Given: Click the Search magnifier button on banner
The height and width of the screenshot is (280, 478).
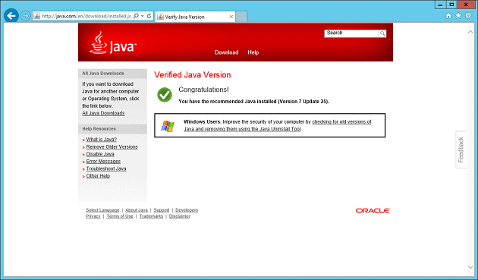Looking at the screenshot, I should pyautogui.click(x=382, y=33).
